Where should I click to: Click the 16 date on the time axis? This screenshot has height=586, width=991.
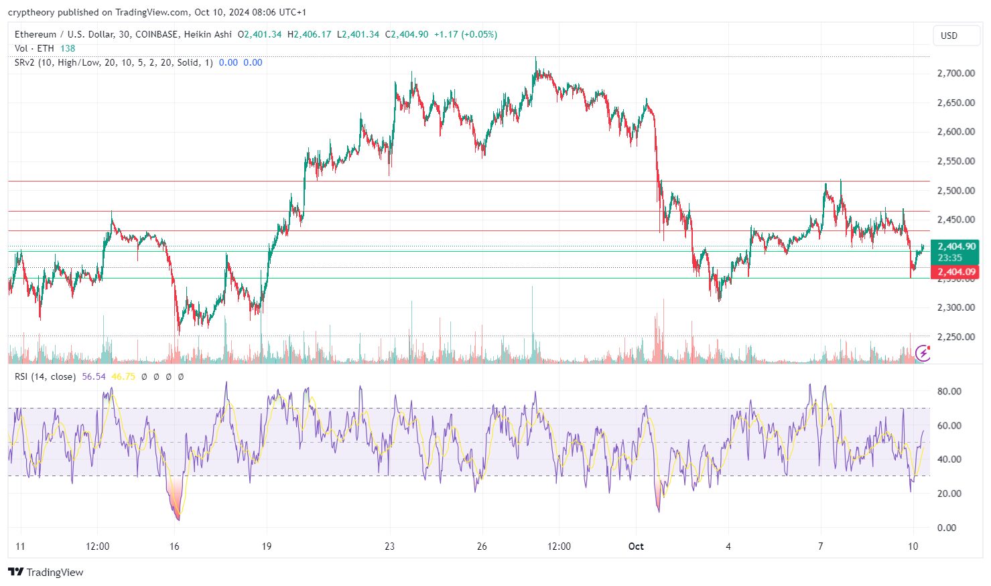point(174,546)
